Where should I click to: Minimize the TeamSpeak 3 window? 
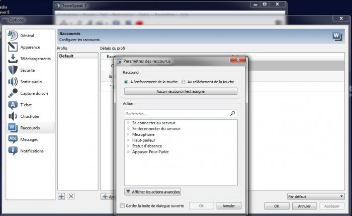255,4
